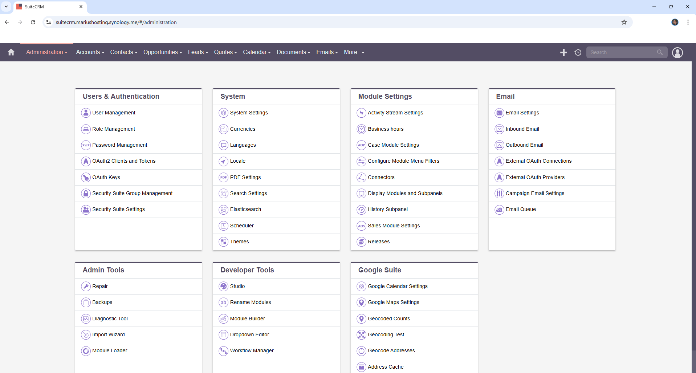The height and width of the screenshot is (373, 696).
Task: Open Security Suite Settings link
Action: [x=118, y=209]
